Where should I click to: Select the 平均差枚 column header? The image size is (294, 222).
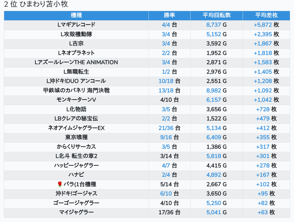266,15
